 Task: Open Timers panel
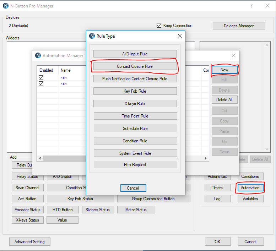pyautogui.click(x=217, y=188)
